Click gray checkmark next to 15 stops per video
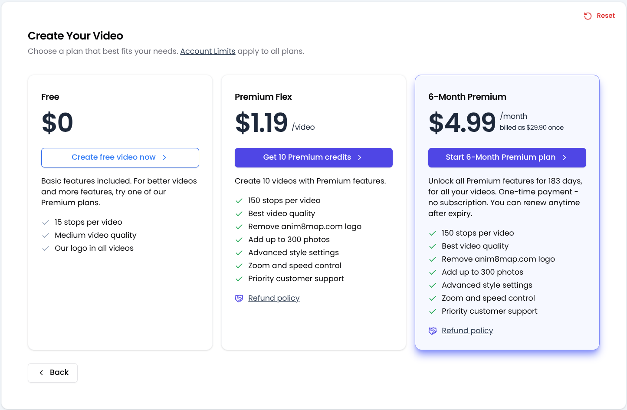627x410 pixels. [45, 223]
